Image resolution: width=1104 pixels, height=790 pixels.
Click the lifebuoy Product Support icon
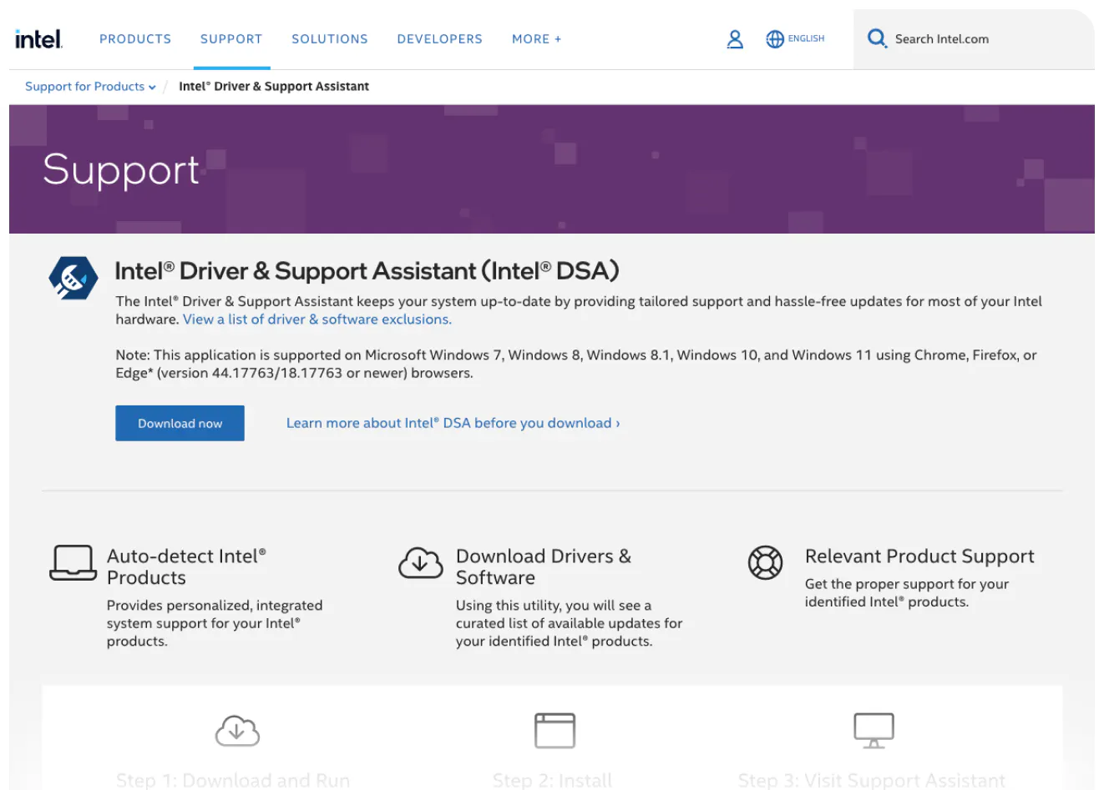(x=765, y=563)
